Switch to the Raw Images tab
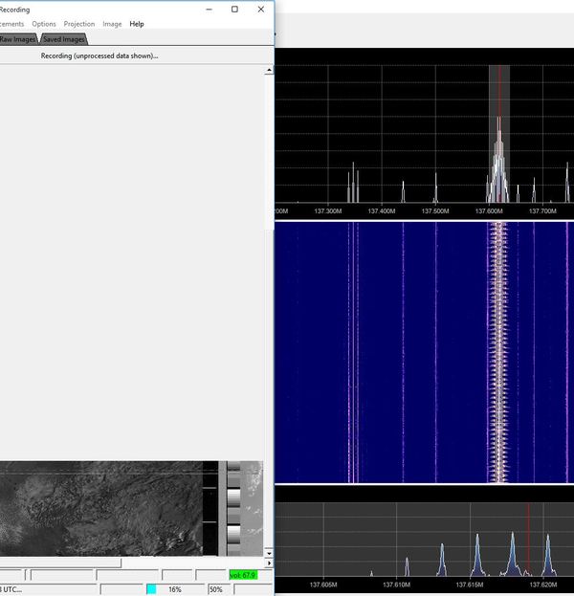This screenshot has width=574, height=596. coord(17,39)
